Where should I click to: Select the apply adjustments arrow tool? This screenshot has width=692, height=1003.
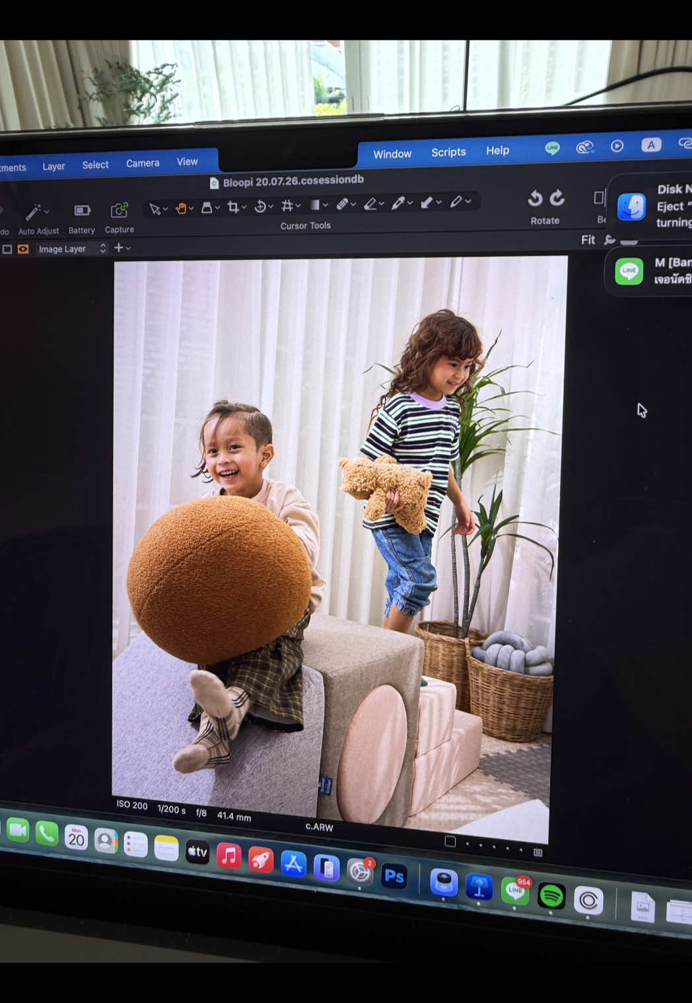point(427,202)
